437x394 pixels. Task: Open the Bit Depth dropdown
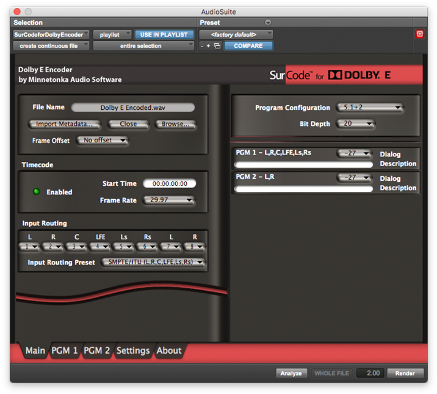click(x=356, y=123)
